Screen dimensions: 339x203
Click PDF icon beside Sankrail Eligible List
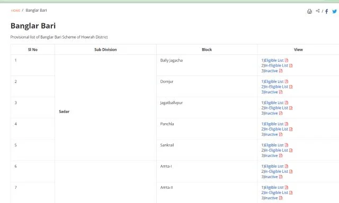tap(287, 145)
